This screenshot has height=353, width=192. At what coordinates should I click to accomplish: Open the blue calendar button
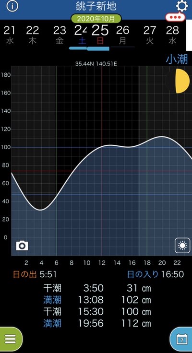click(x=181, y=339)
